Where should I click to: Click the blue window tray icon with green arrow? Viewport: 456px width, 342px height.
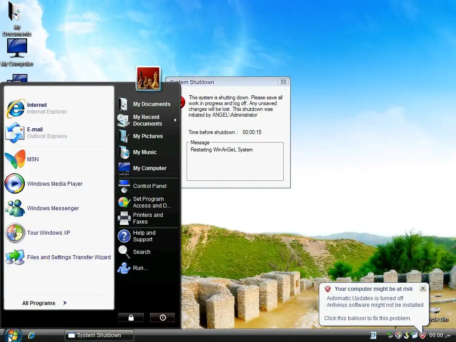click(x=415, y=335)
